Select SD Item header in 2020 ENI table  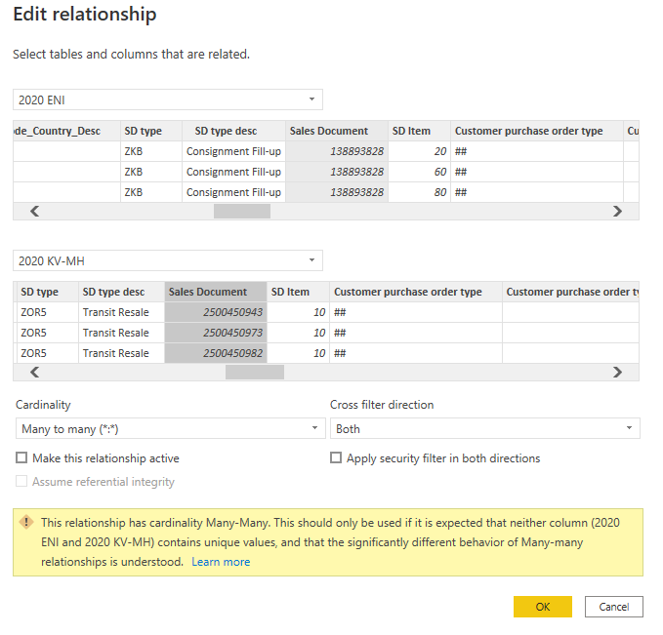pos(419,131)
